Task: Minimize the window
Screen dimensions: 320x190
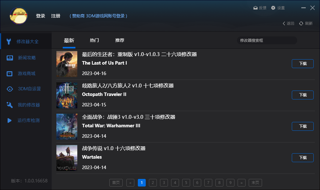Action: point(304,8)
